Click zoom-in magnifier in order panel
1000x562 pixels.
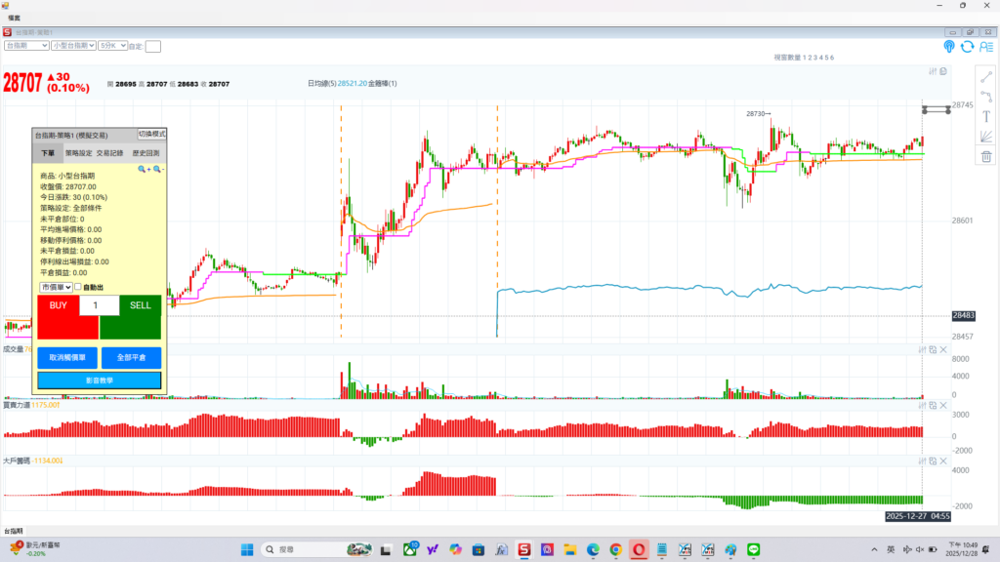tap(143, 169)
